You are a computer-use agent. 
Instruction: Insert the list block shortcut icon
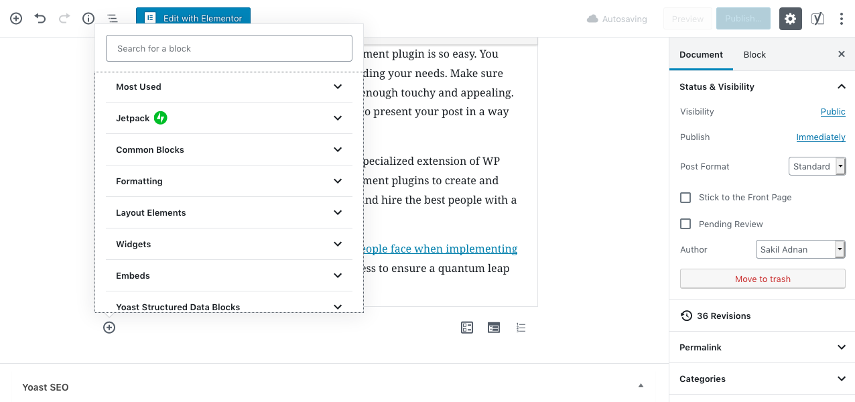coord(521,328)
